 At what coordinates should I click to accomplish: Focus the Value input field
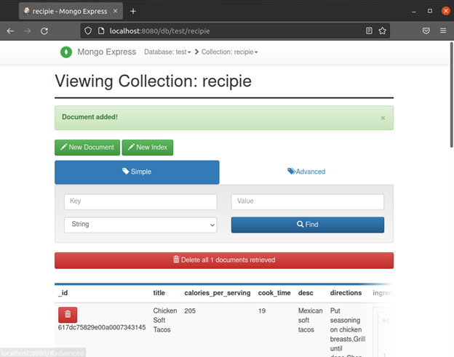(308, 201)
